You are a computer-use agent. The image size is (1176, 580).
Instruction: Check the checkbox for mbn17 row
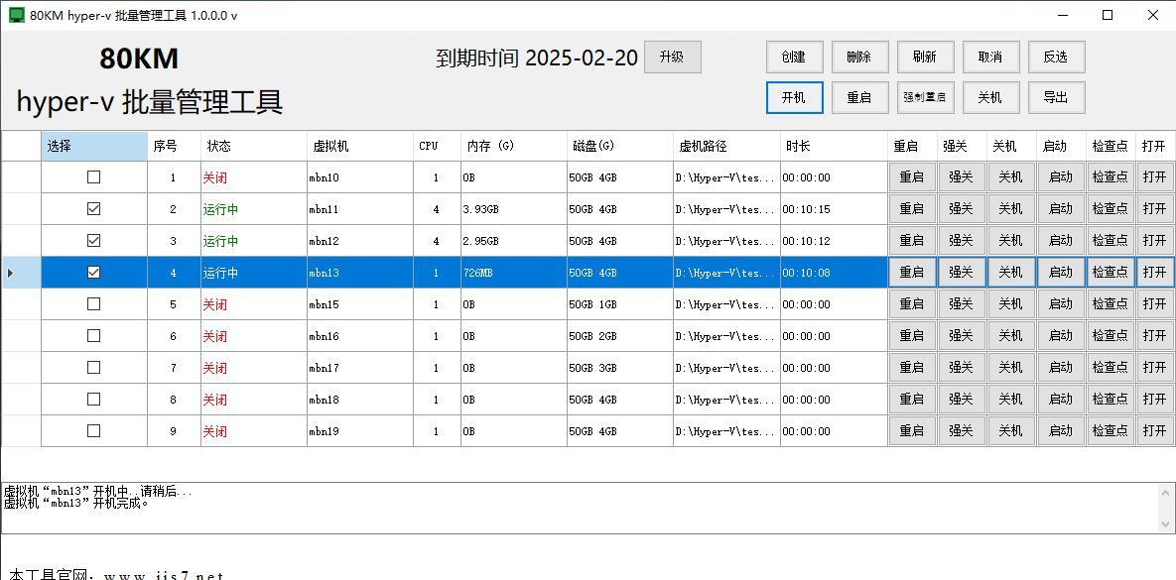click(x=93, y=367)
